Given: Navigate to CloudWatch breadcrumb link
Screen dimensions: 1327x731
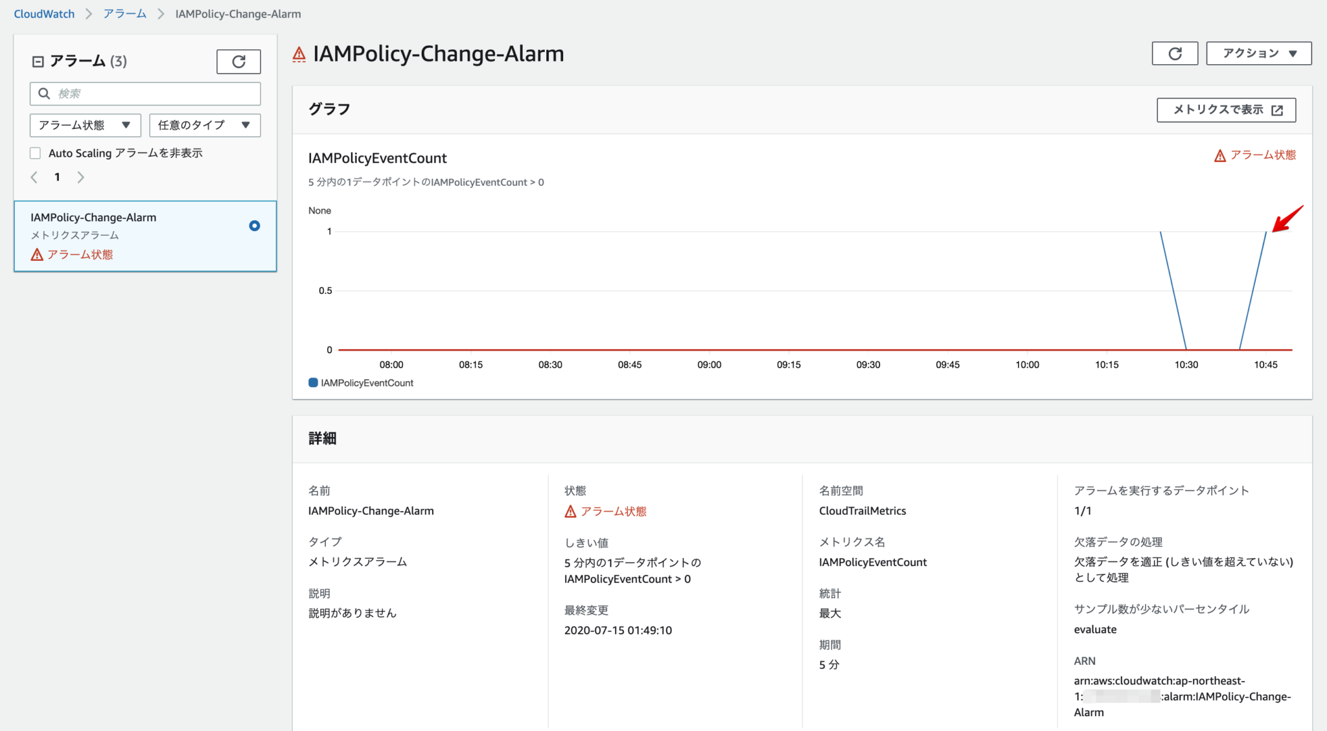Looking at the screenshot, I should click(43, 14).
